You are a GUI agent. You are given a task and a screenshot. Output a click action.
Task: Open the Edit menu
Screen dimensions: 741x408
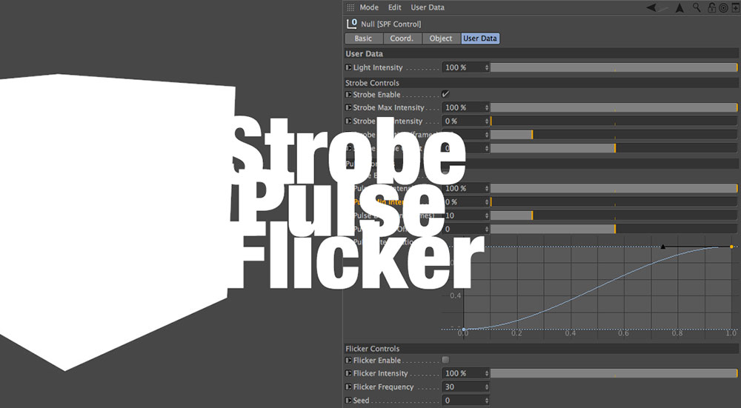[x=395, y=7]
